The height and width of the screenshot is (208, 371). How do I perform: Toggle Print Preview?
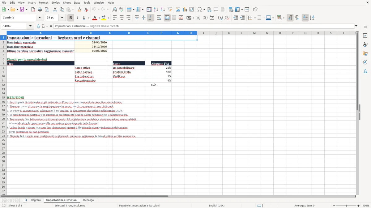coord(47,10)
